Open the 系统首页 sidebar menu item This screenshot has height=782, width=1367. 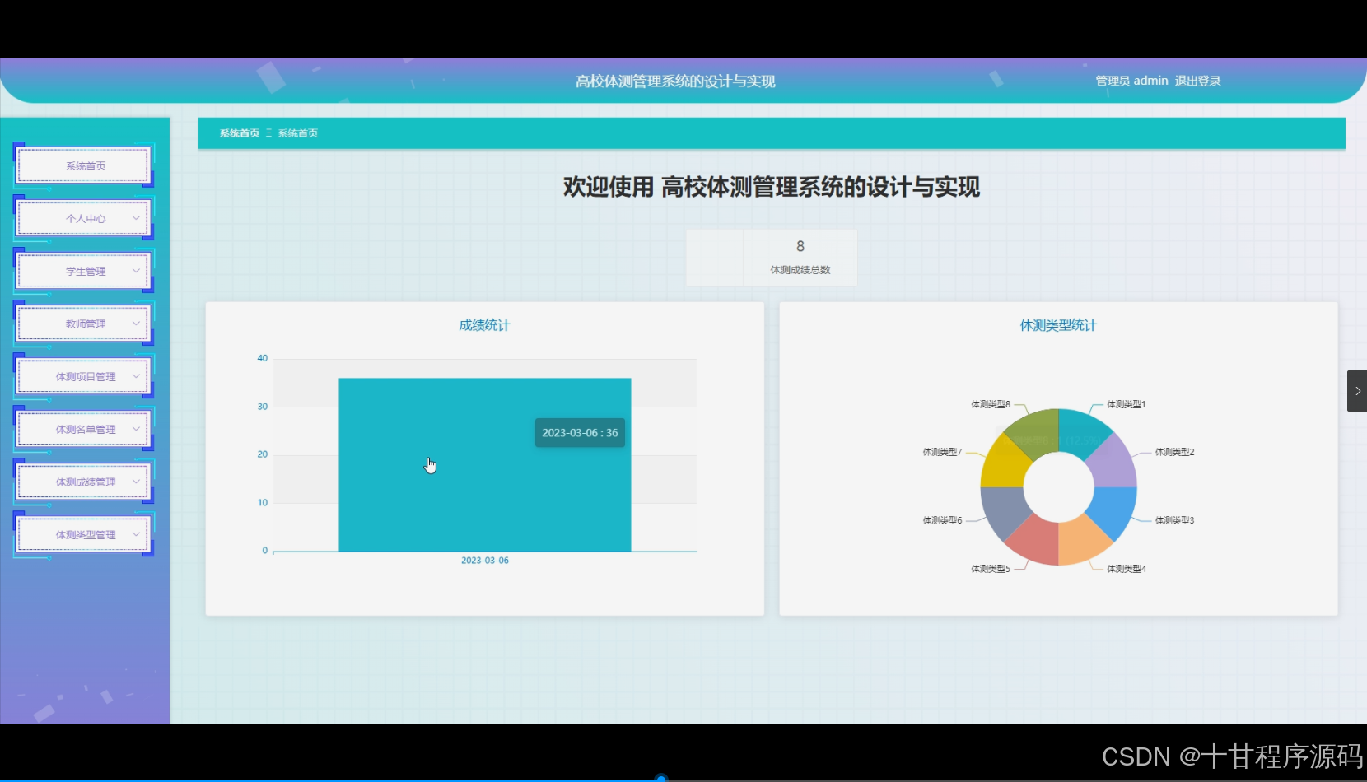83,165
